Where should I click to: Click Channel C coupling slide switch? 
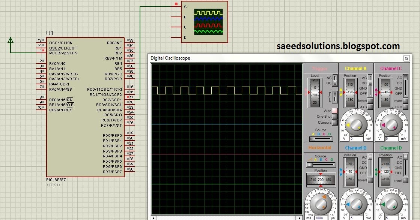[405, 86]
